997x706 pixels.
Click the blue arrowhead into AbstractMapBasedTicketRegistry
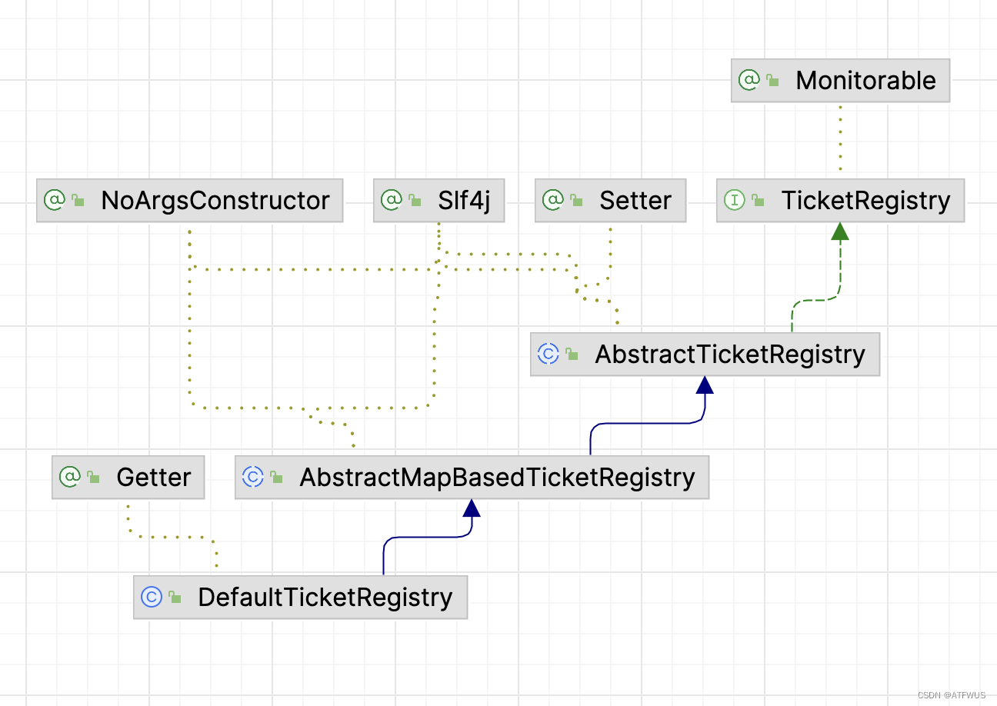[472, 508]
